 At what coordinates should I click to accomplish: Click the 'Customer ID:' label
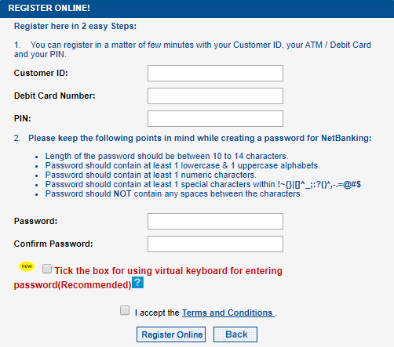[x=41, y=73]
